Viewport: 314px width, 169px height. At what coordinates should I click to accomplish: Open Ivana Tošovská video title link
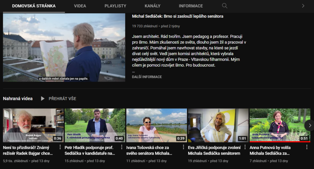tap(149, 150)
